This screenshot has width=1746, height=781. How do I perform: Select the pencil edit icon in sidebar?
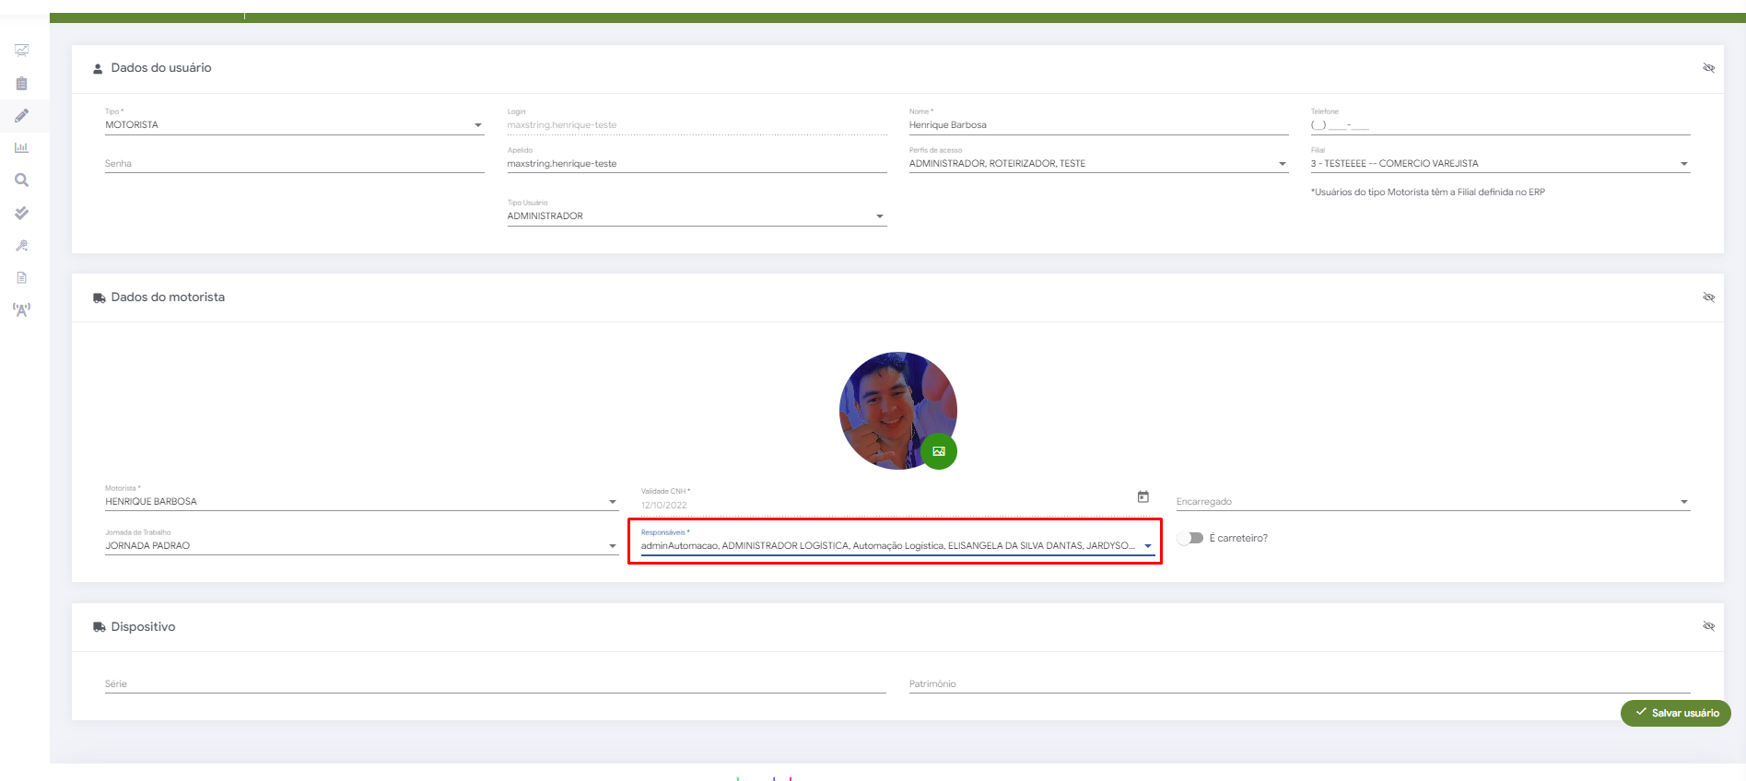click(x=21, y=116)
